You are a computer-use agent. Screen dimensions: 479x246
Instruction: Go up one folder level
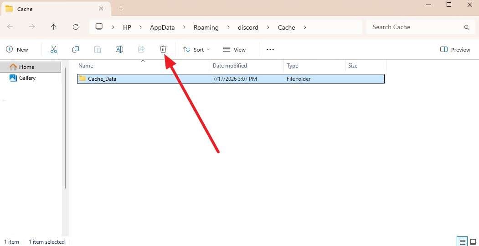click(53, 27)
